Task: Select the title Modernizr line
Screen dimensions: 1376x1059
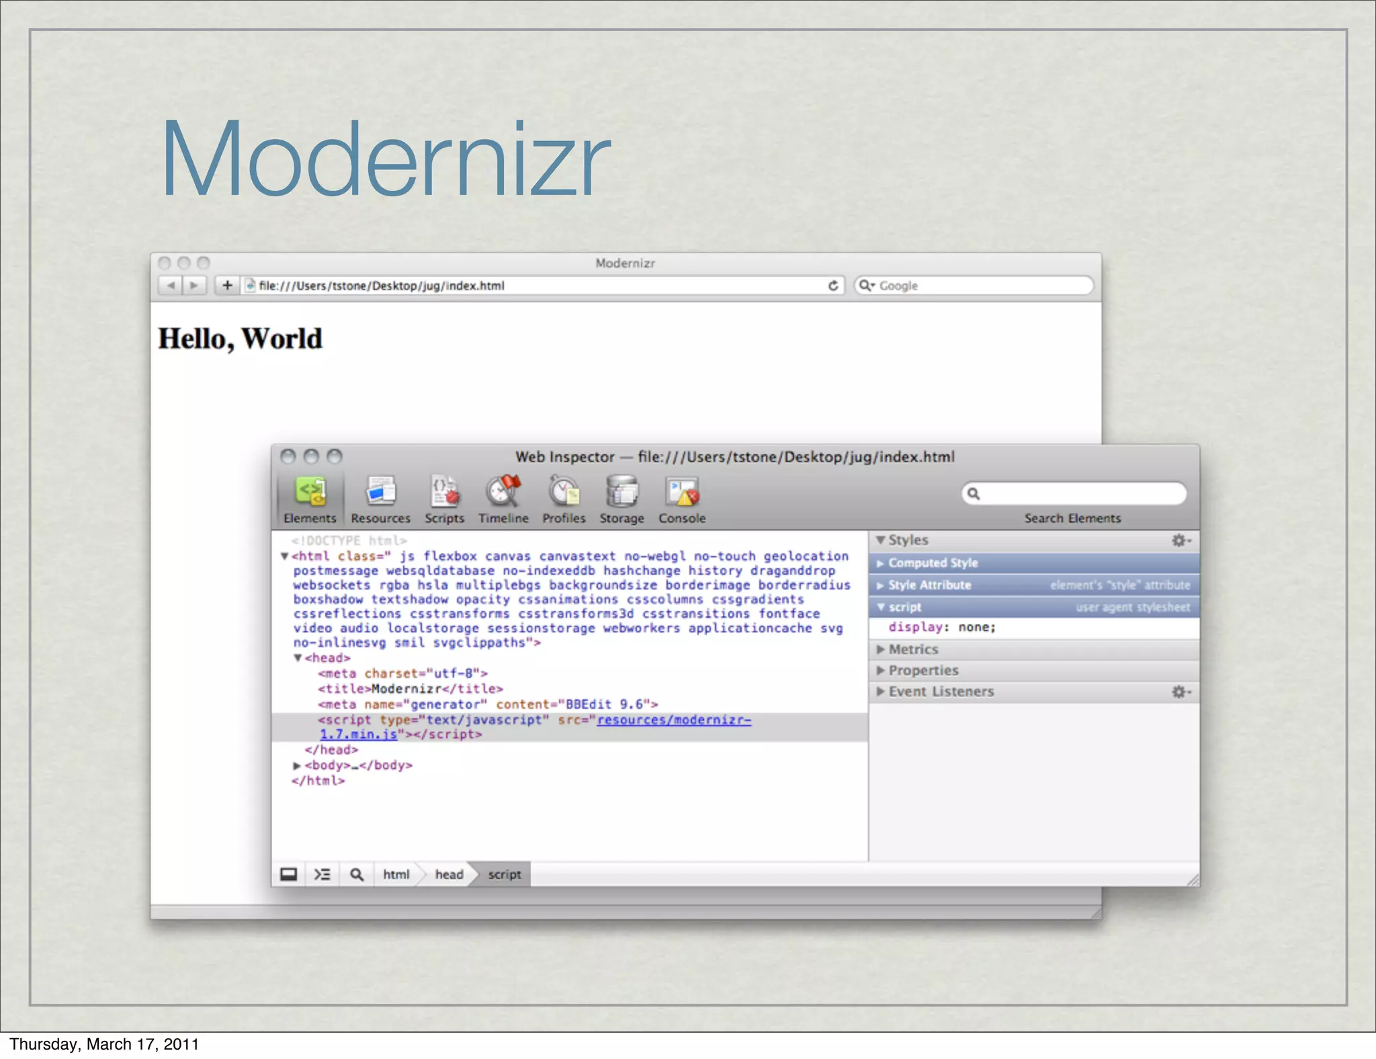Action: click(410, 689)
